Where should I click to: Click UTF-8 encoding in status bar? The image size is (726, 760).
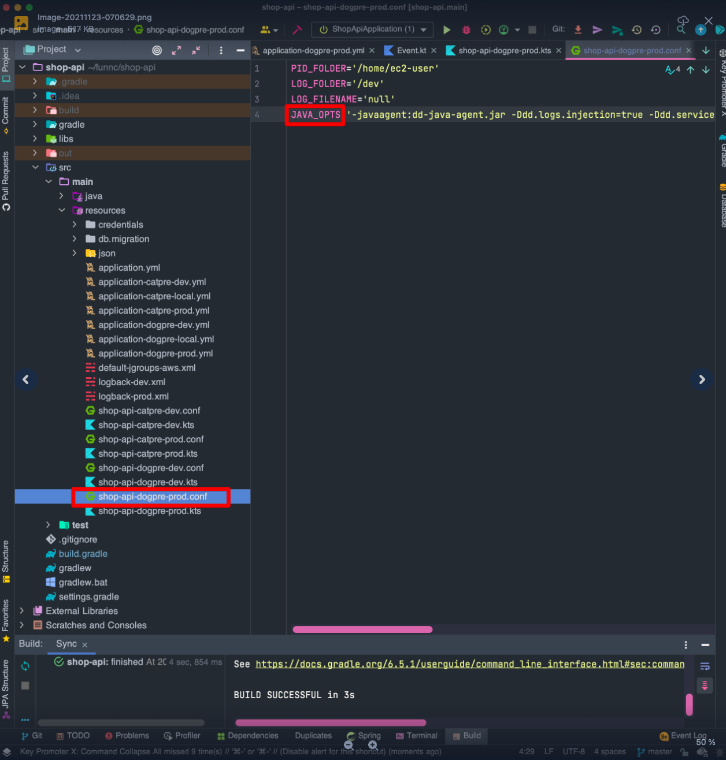click(x=574, y=752)
